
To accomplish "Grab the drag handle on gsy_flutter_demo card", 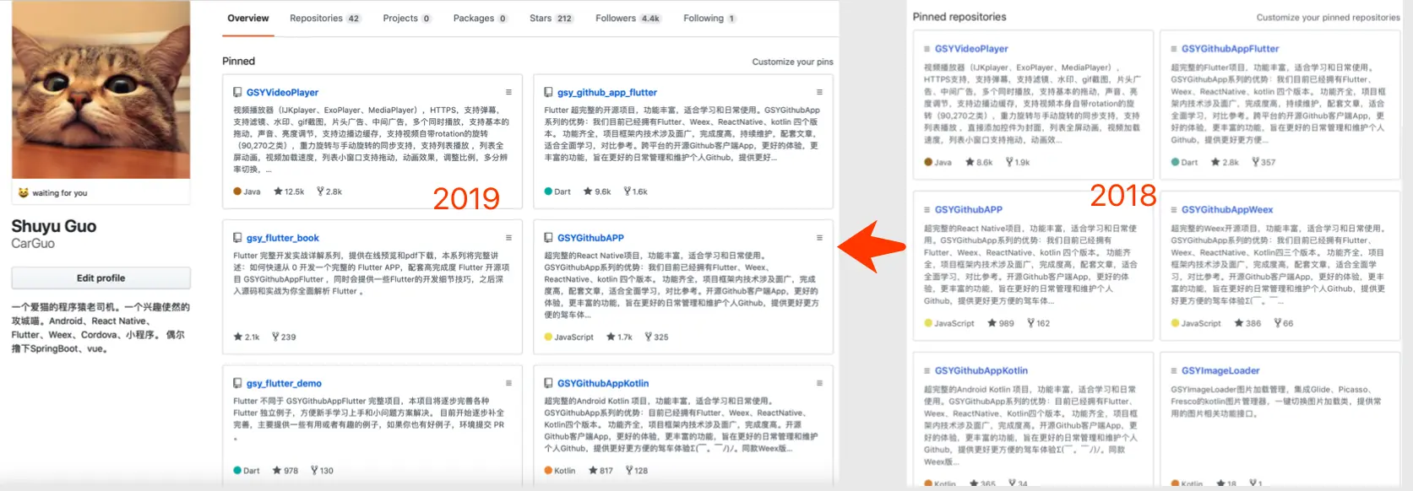I will 508,383.
